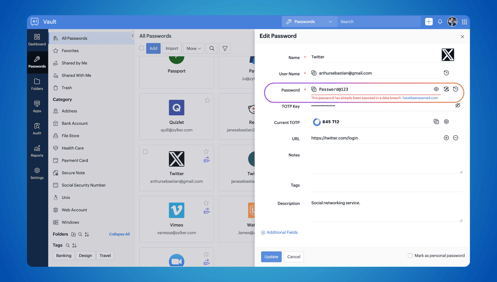497x282 pixels.
Task: Open the haveibeenpwned.com link
Action: [x=420, y=98]
